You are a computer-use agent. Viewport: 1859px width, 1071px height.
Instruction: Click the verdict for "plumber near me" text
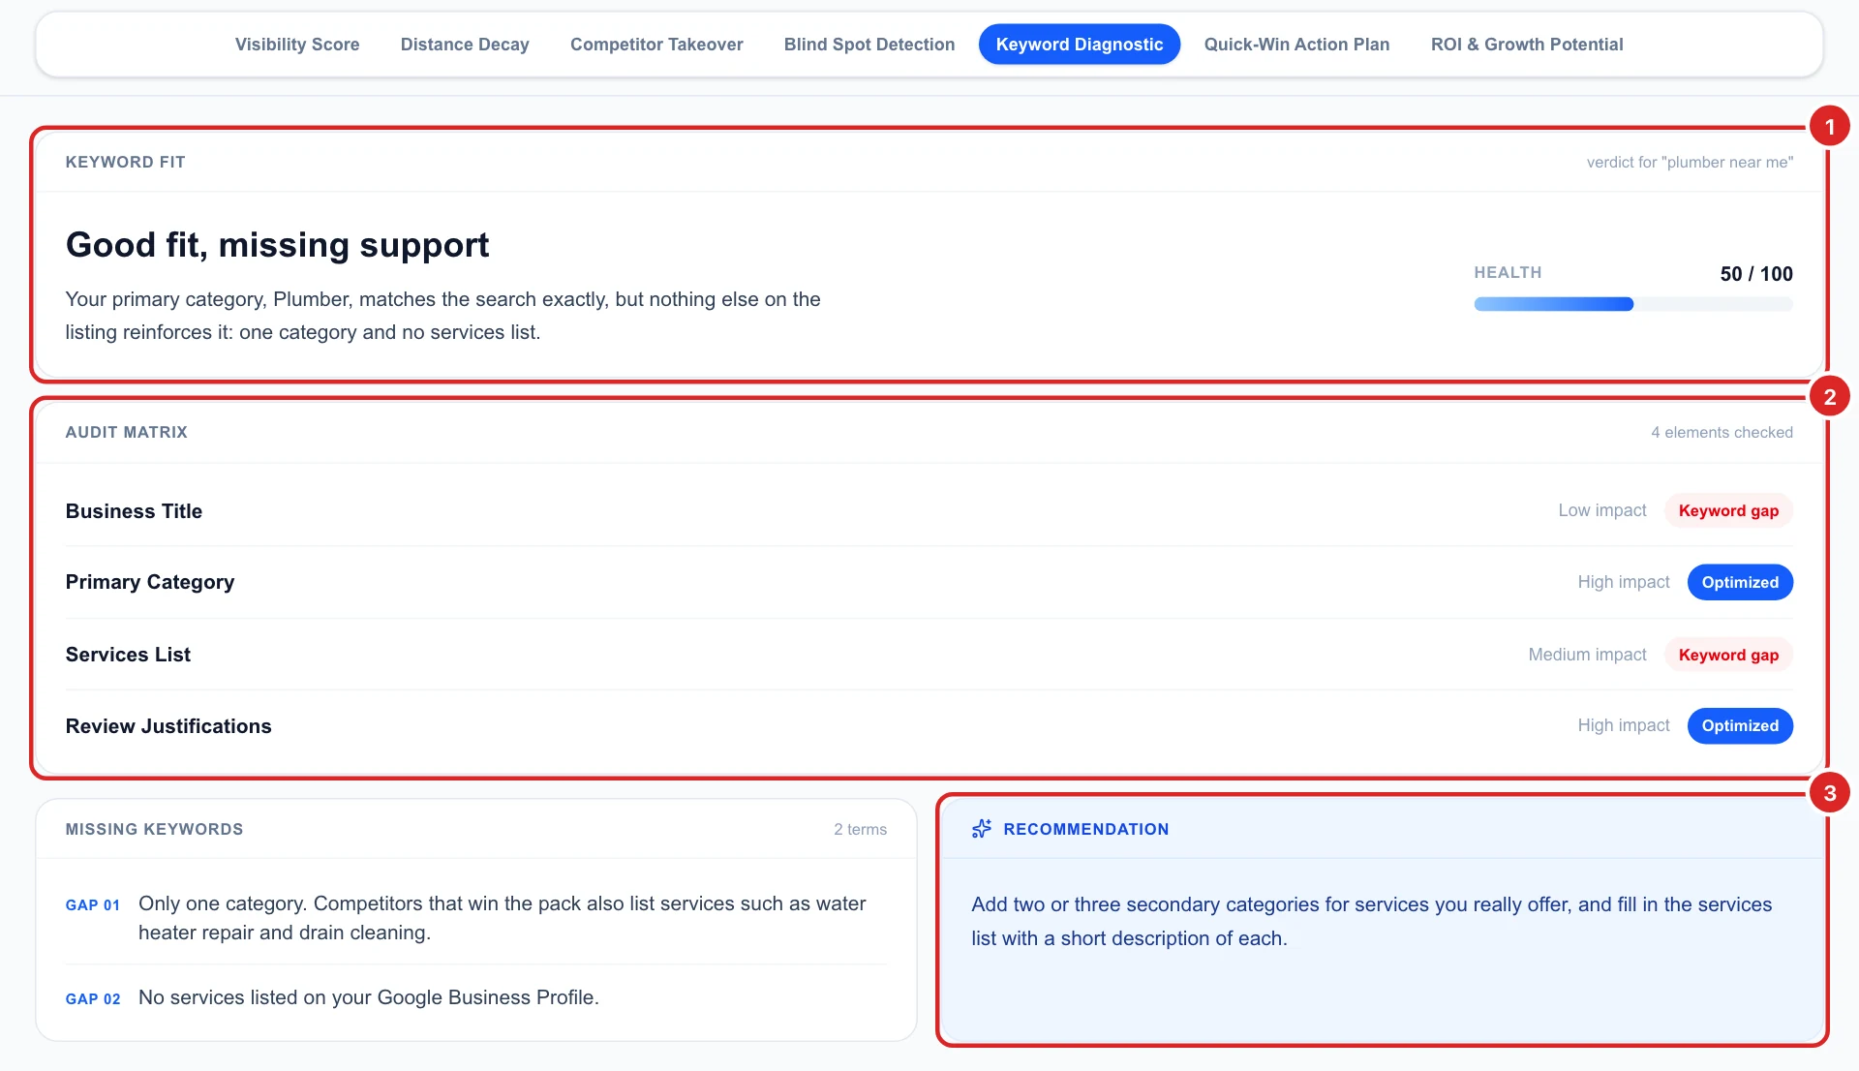pyautogui.click(x=1690, y=163)
